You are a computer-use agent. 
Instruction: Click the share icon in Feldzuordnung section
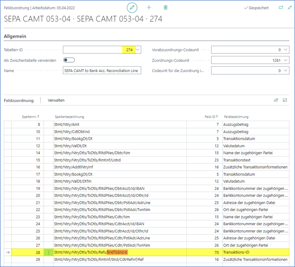pyautogui.click(x=276, y=100)
